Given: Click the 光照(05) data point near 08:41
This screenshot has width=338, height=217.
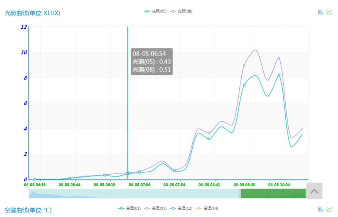Looking at the screenshot, I should 209,139.
